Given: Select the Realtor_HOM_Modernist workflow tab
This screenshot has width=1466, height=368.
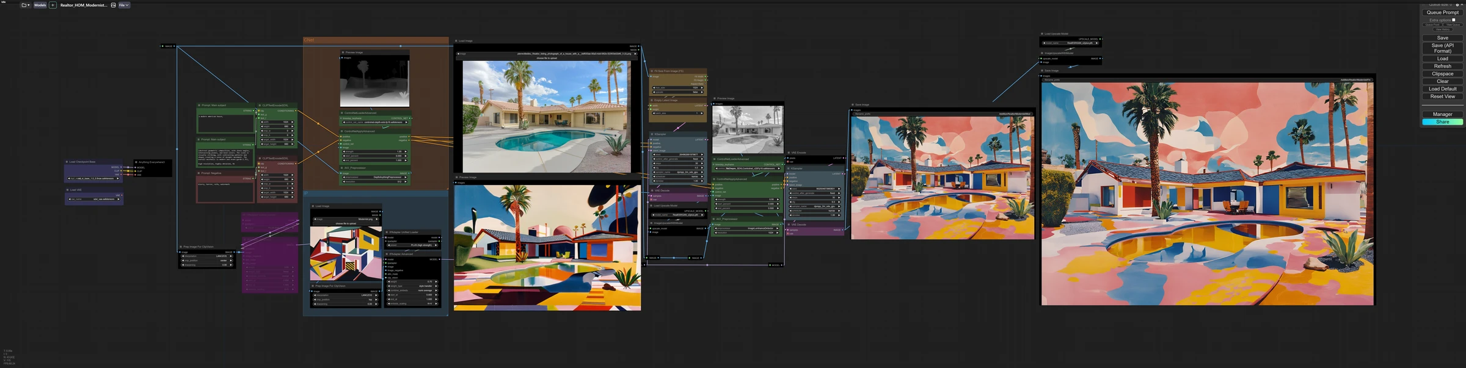Looking at the screenshot, I should click(84, 5).
